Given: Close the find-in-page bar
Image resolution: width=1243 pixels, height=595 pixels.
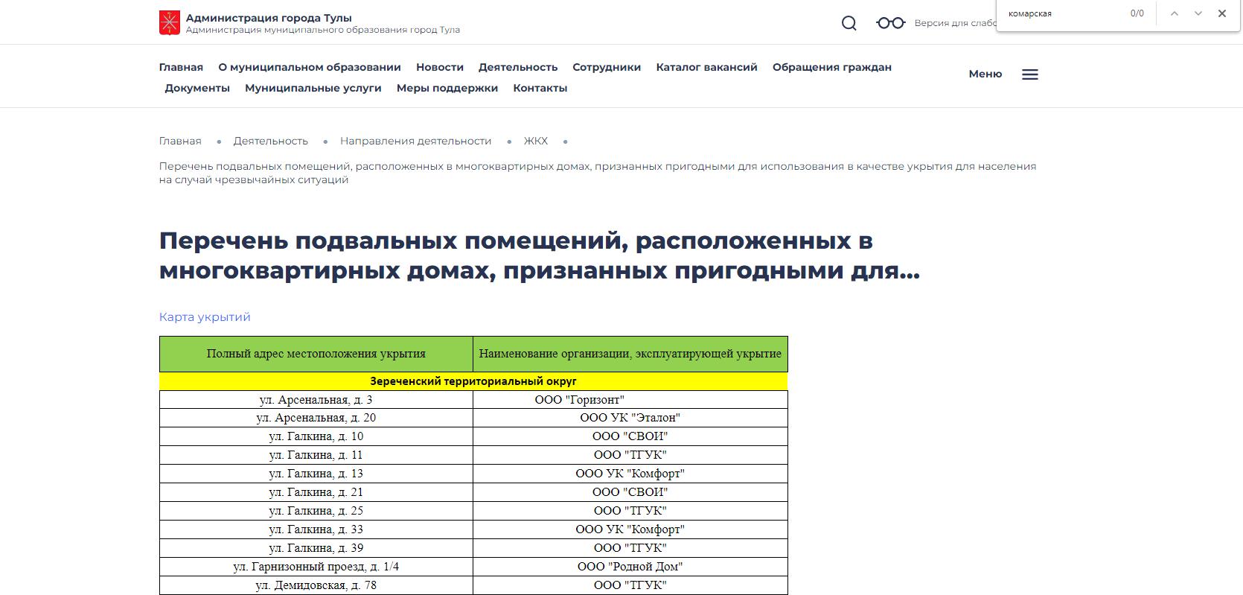Looking at the screenshot, I should coord(1221,13).
